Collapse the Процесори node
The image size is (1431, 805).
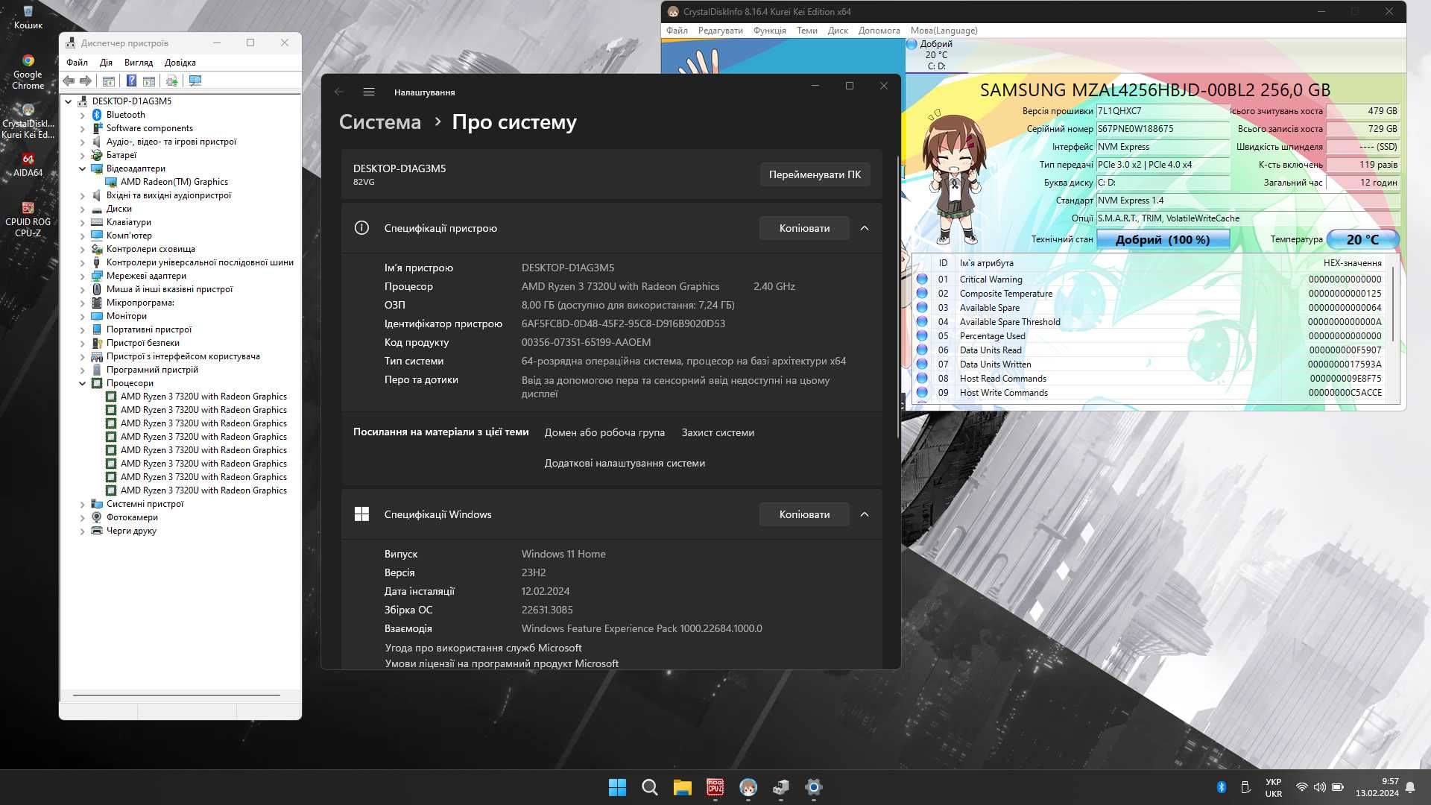83,383
